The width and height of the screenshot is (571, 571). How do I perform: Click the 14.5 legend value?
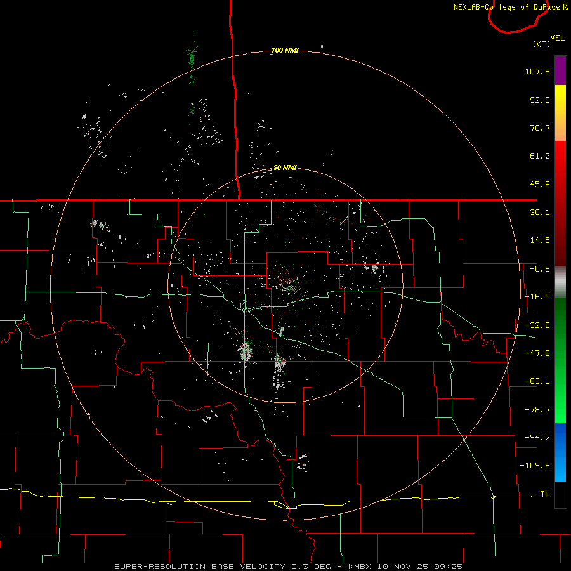[540, 240]
